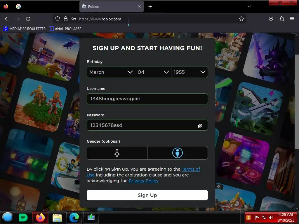Open the Terms of Use link
Image resolution: width=299 pixels, height=224 pixels.
(x=191, y=169)
